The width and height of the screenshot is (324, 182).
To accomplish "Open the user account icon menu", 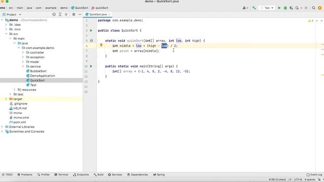I will point(245,8).
